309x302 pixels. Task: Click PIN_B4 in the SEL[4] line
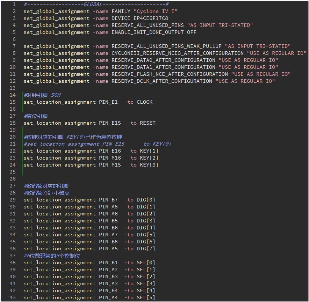tap(108, 291)
